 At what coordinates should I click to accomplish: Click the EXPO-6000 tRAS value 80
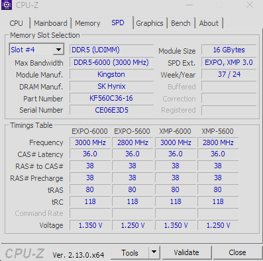[90, 189]
